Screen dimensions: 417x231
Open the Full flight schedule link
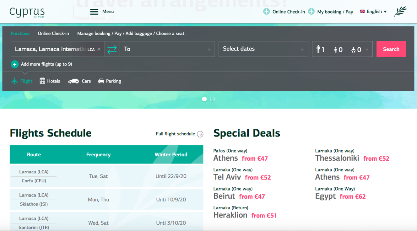point(175,134)
